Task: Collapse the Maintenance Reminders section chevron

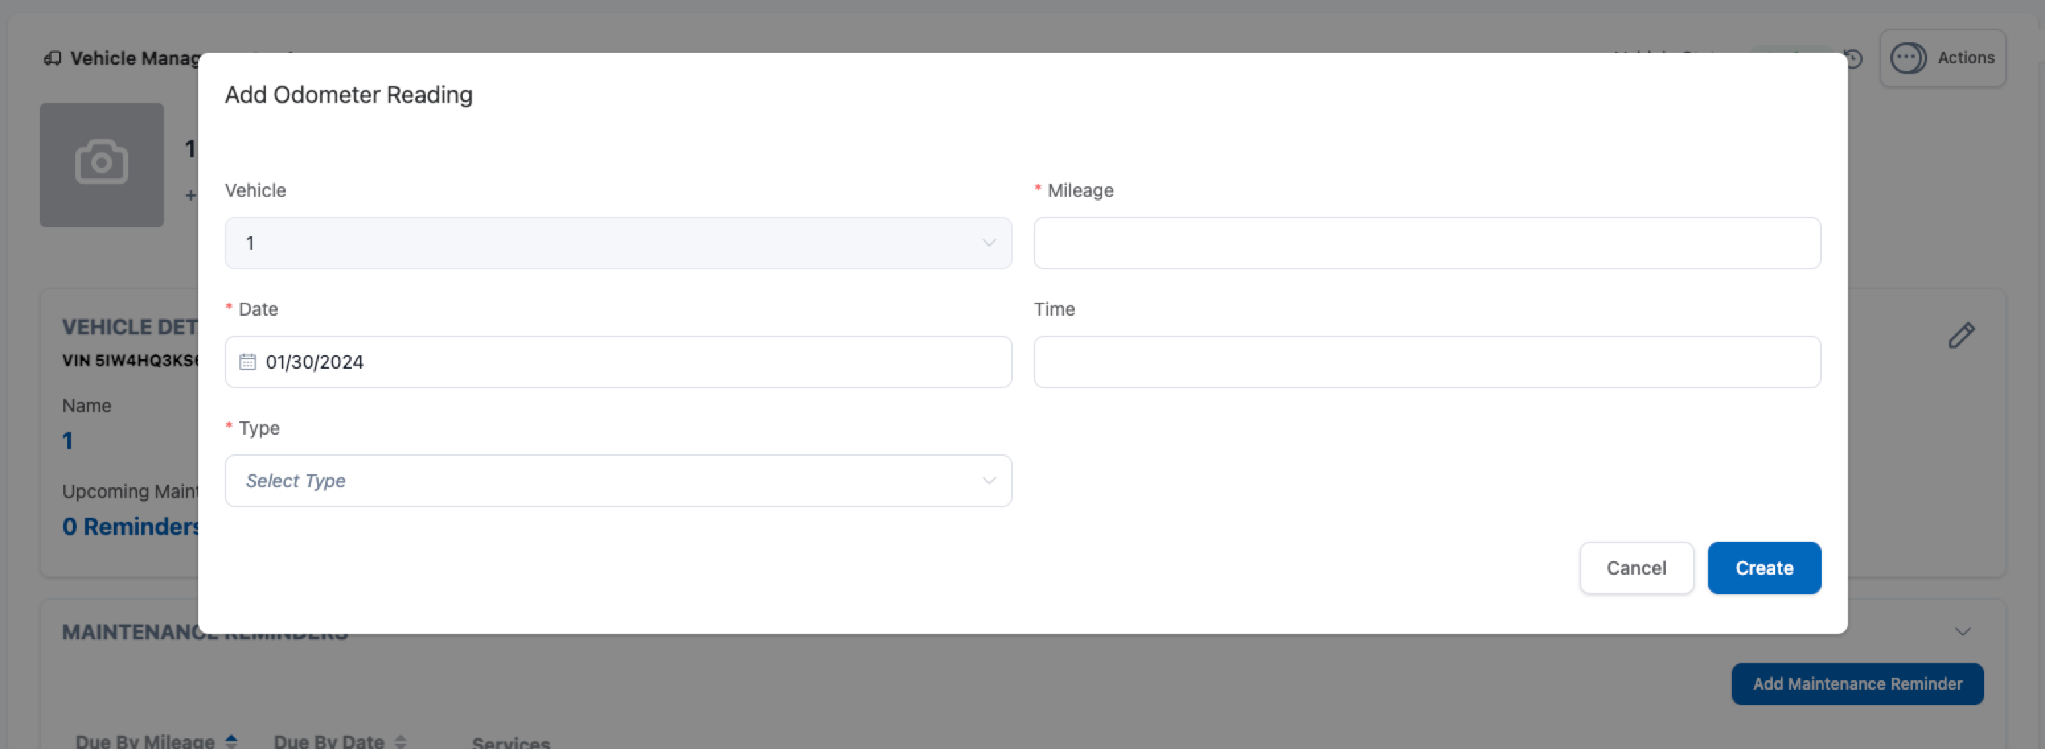Action: [1962, 631]
